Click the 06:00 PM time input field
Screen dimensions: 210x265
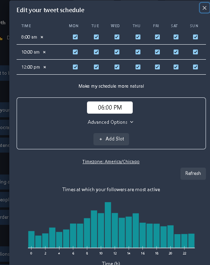(x=110, y=108)
